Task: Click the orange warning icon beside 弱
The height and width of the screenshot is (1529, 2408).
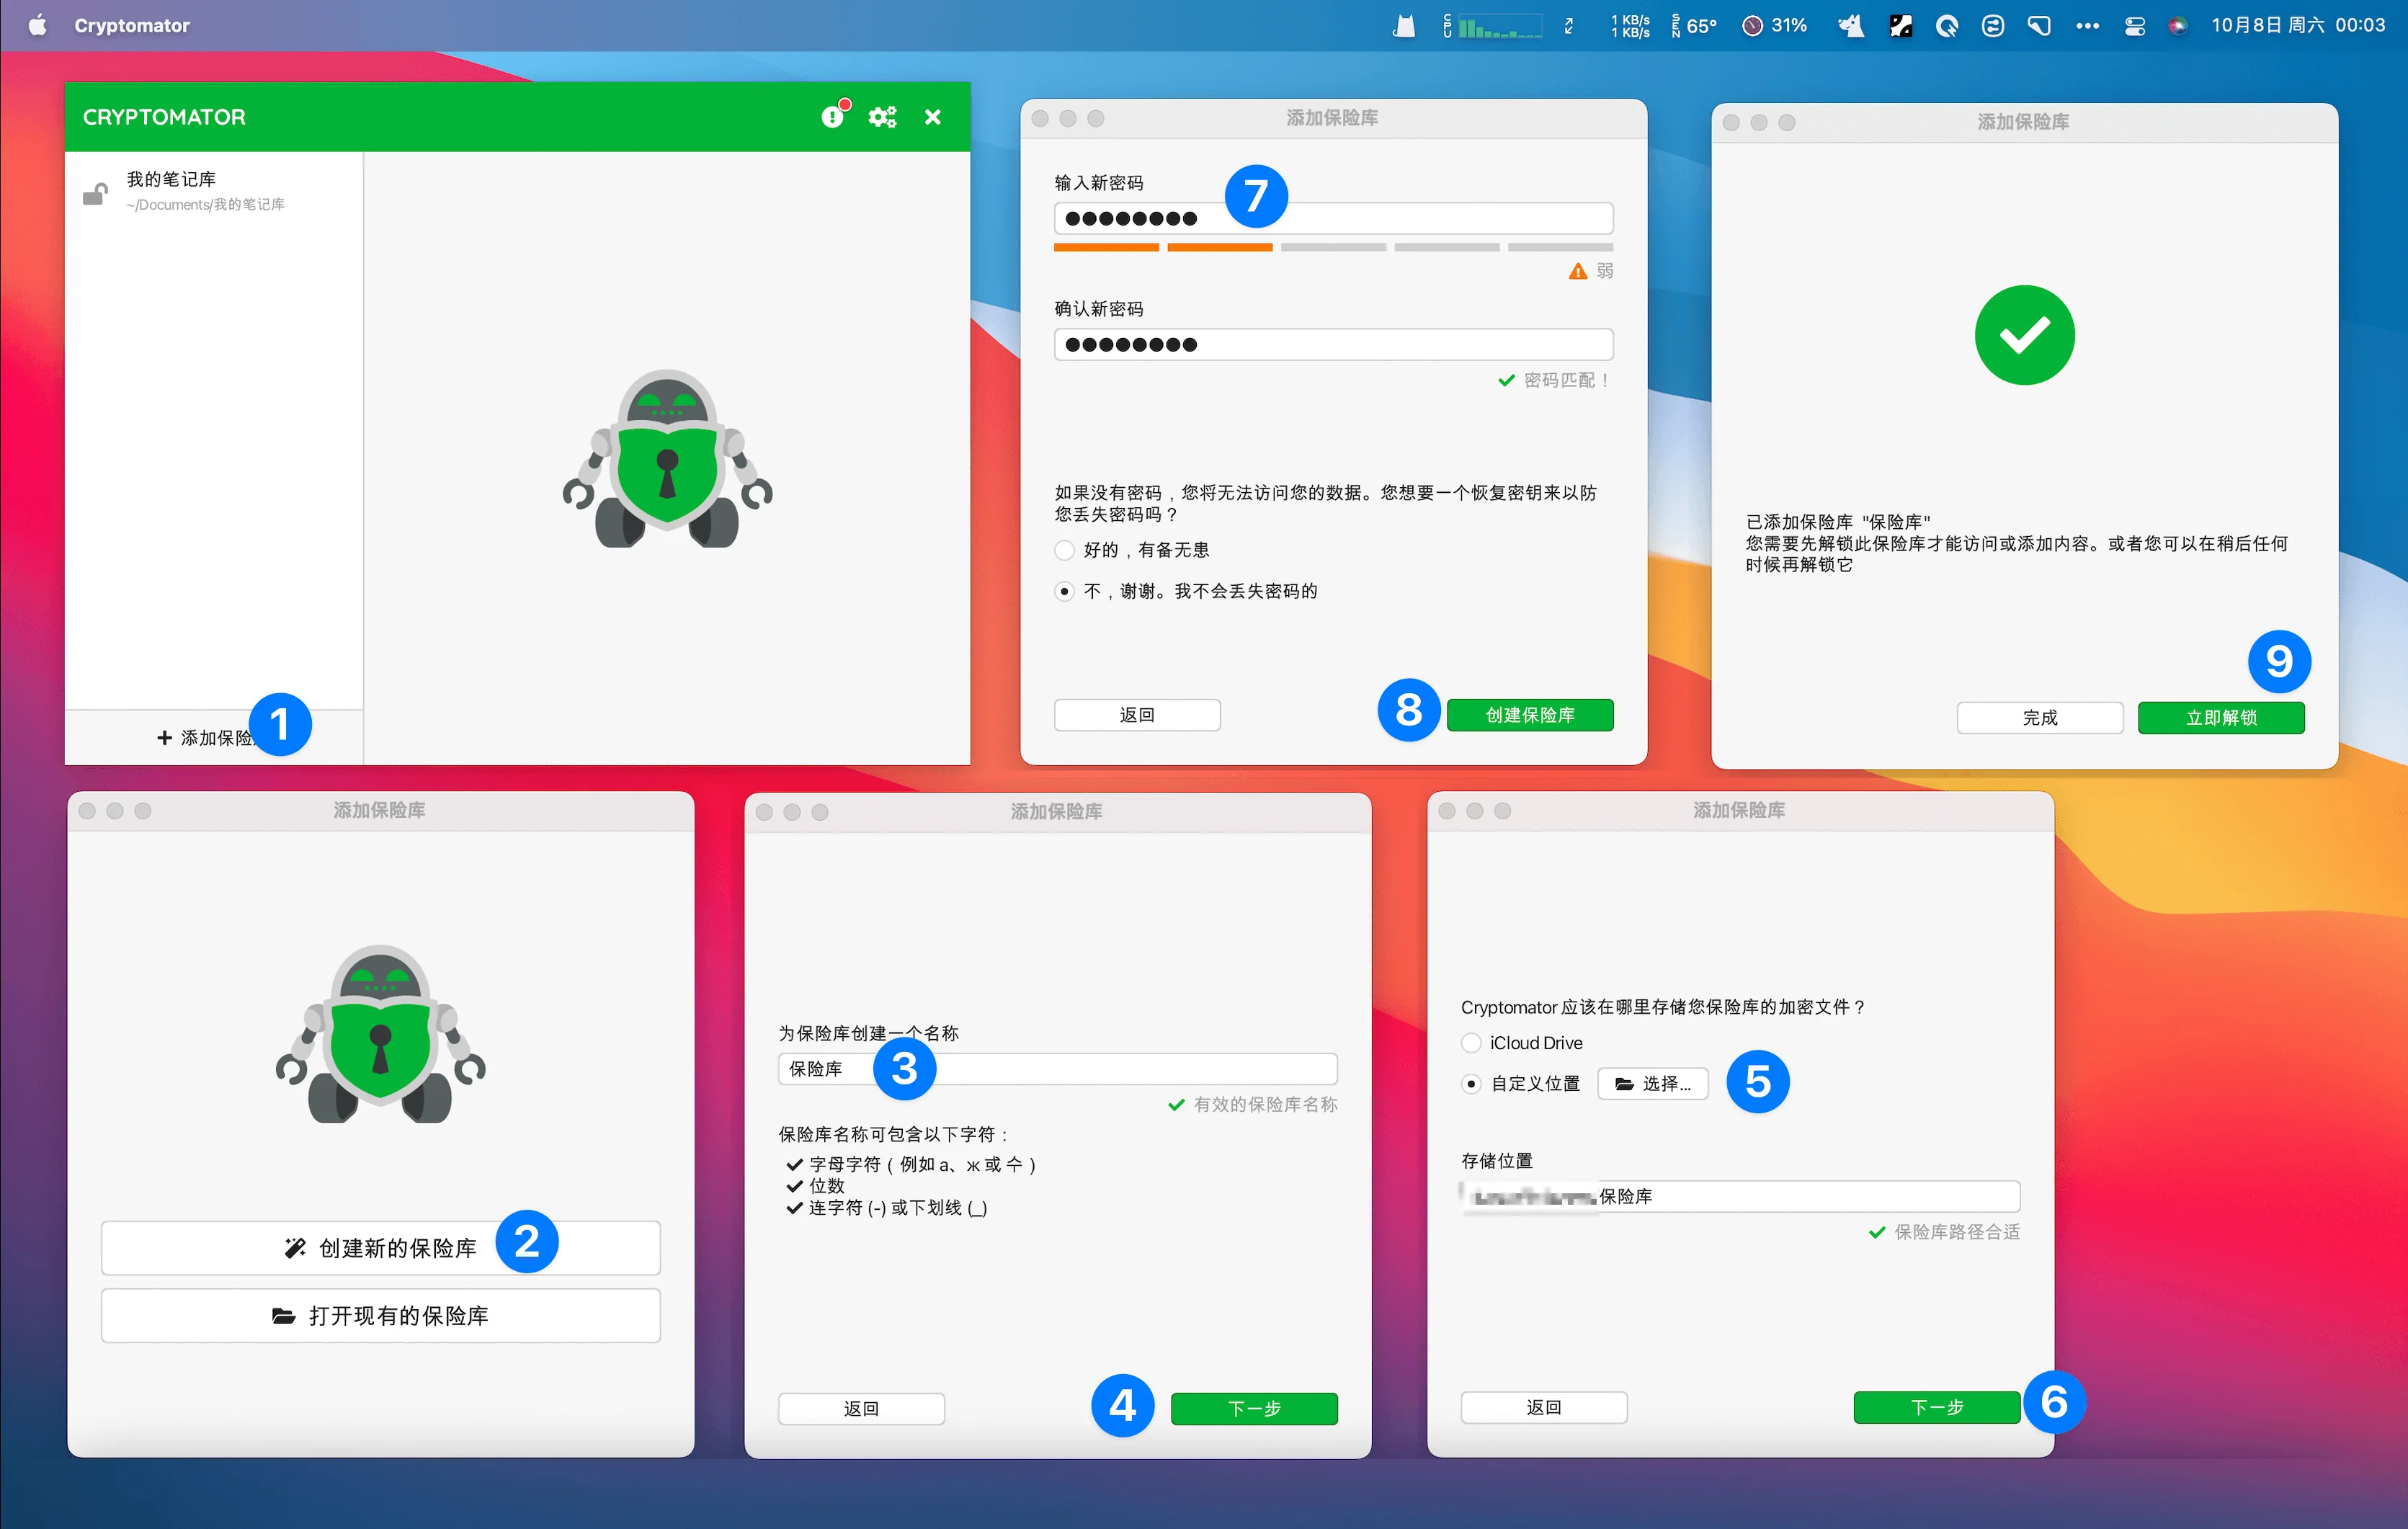Action: (1578, 271)
